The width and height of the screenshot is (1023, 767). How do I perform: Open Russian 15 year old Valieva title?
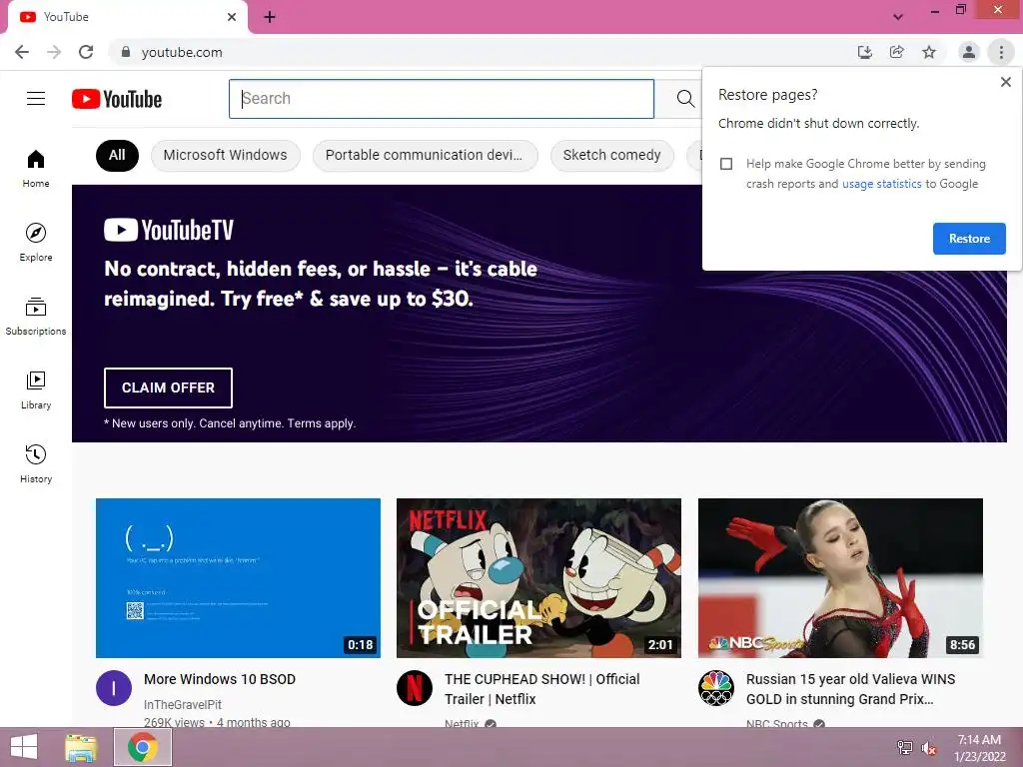coord(851,689)
